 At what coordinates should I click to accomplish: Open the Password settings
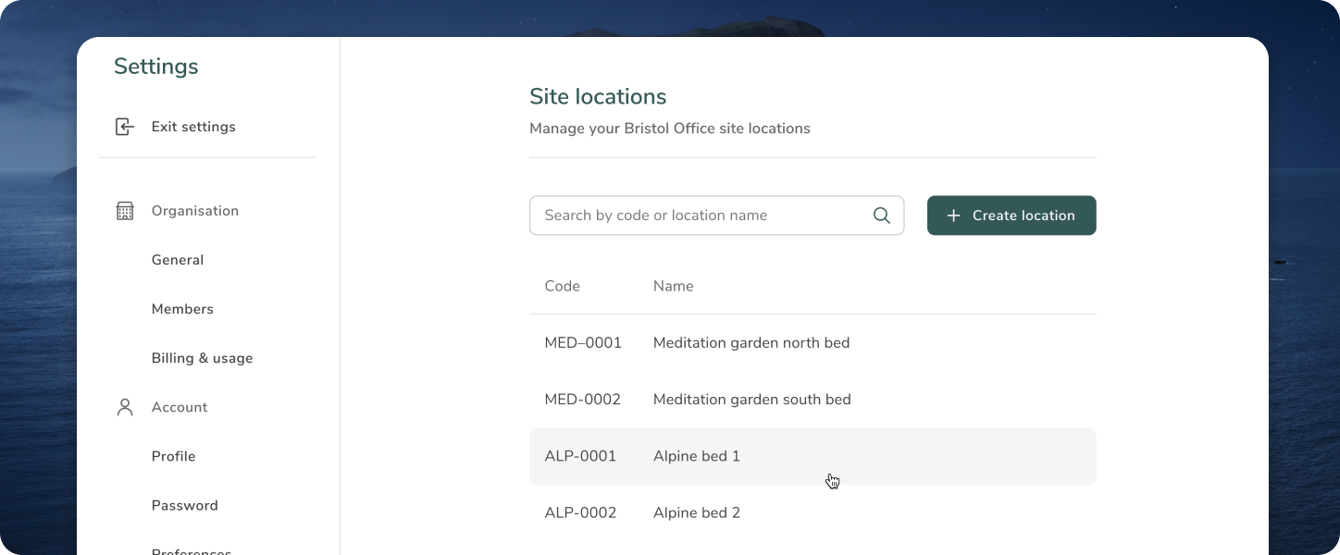coord(184,505)
